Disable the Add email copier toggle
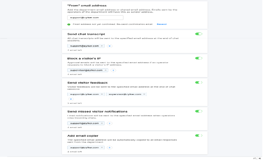This screenshot has width=264, height=160. point(198,136)
